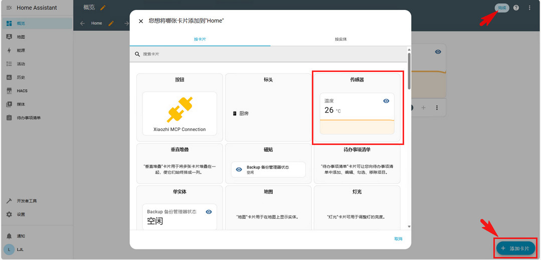Click eye icon on 单实体 Backup card
This screenshot has height=260, width=541.
click(209, 212)
